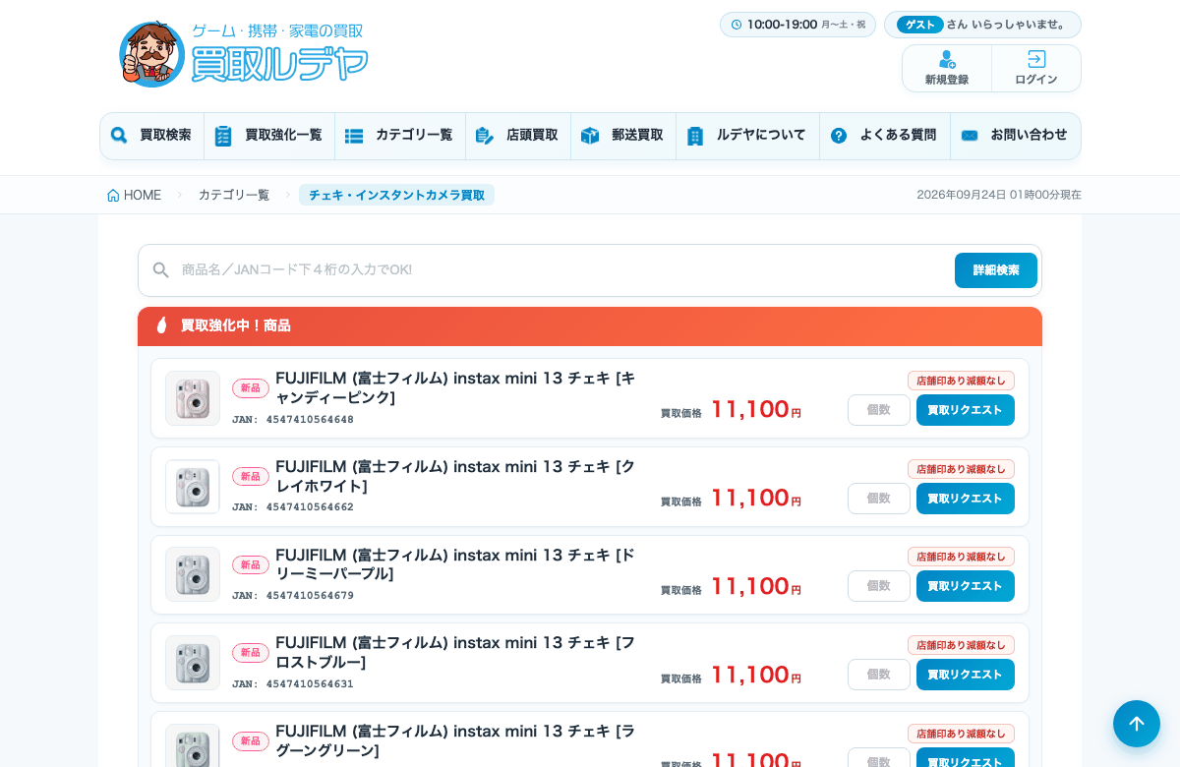Open instax mini 13 フロストブルー product title
Image resolution: width=1180 pixels, height=767 pixels.
click(455, 652)
